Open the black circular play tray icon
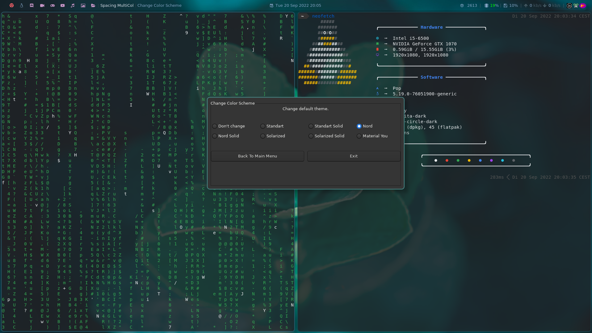Viewport: 592px width, 333px height. [x=569, y=6]
